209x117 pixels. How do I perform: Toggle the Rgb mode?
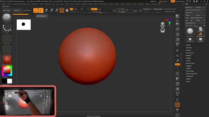coord(82,9)
